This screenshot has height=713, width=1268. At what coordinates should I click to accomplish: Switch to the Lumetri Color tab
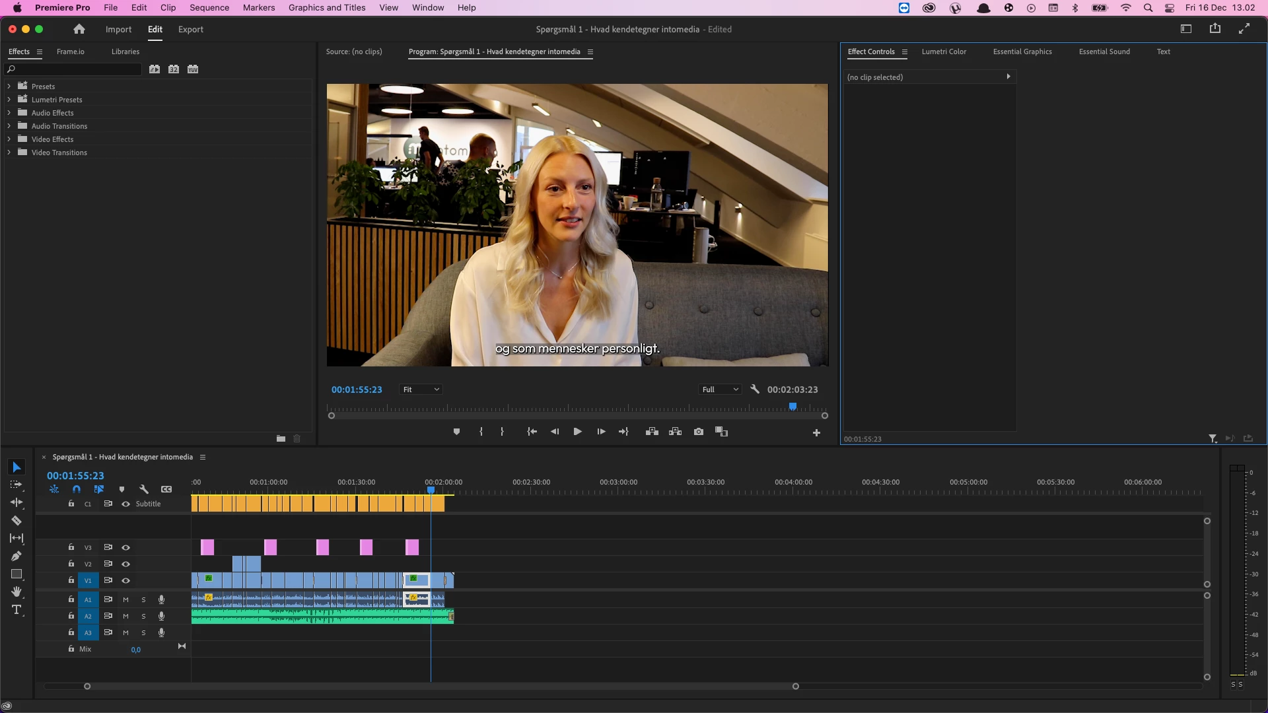tap(944, 51)
